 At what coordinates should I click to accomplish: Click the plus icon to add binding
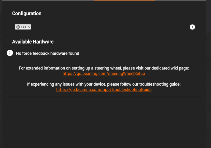click(192, 27)
